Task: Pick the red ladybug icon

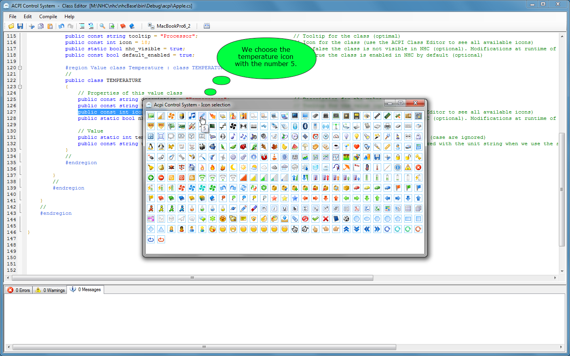Action: pyautogui.click(x=243, y=147)
